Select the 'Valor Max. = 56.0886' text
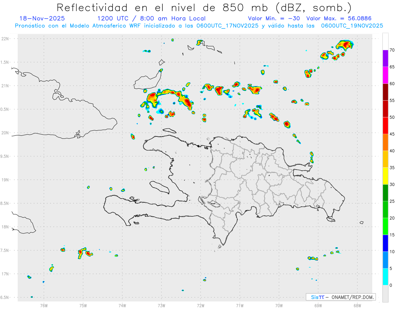This screenshot has width=401, height=310. click(339, 18)
